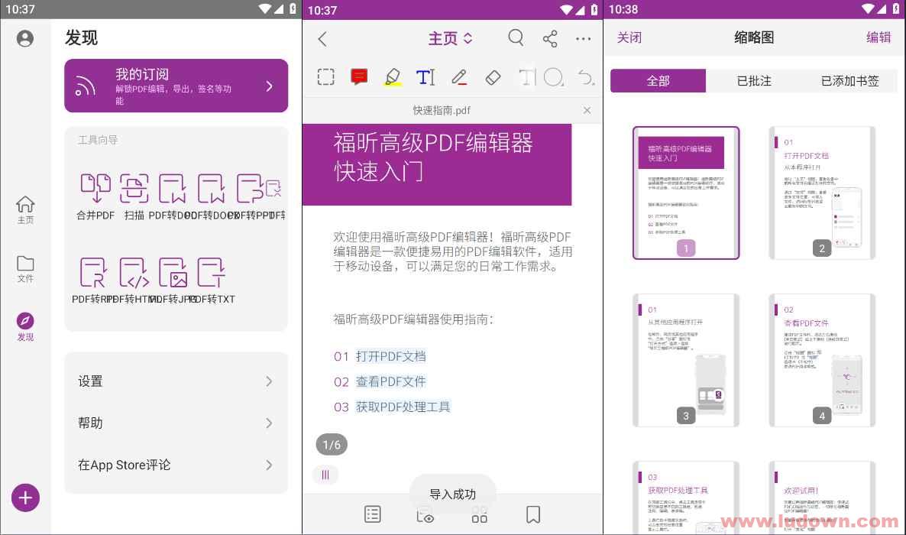
Task: Switch to the 已添加书签 tab
Action: (x=850, y=81)
